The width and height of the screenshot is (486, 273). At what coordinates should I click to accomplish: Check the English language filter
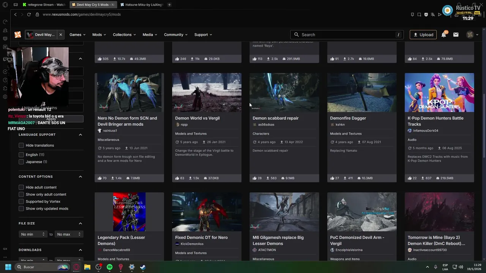21,155
